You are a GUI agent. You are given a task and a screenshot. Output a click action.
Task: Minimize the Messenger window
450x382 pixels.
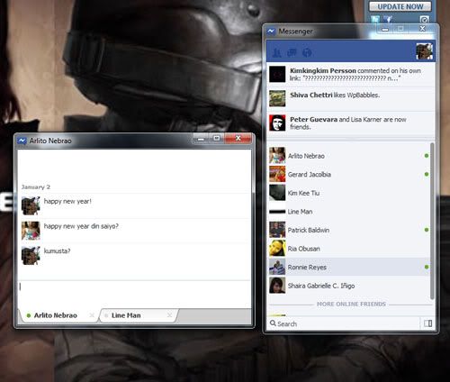(385, 29)
